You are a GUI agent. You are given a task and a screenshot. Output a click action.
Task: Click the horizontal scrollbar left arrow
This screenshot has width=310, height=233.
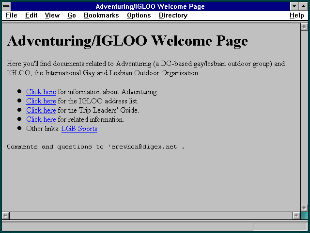(5, 216)
